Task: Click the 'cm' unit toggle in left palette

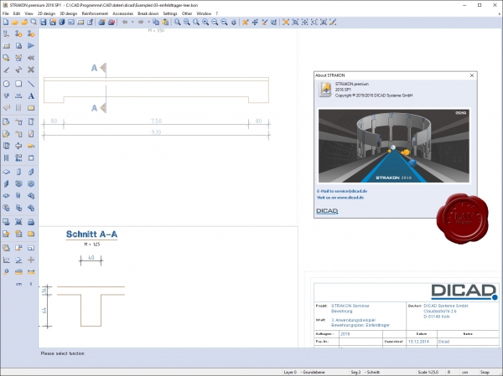Action: pyautogui.click(x=18, y=284)
